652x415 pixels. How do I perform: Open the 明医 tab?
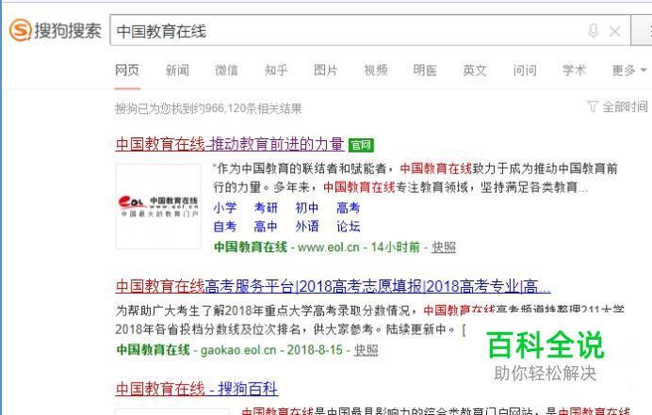pyautogui.click(x=425, y=71)
